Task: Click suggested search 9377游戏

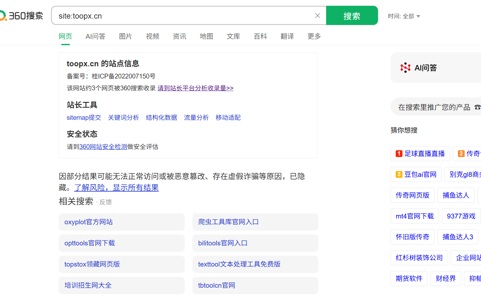Action: 461,216
